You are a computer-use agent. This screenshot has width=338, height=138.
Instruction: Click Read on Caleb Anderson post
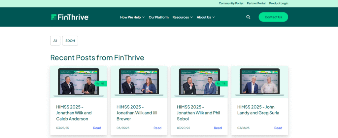97,128
